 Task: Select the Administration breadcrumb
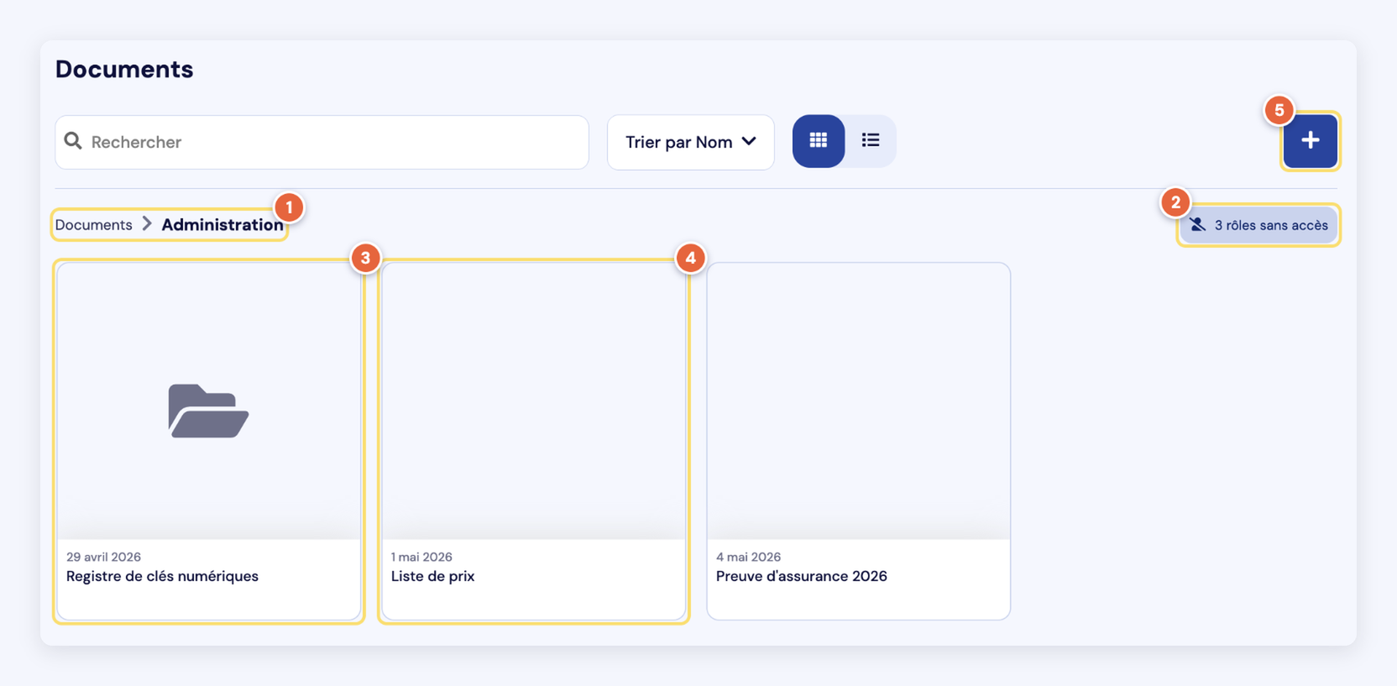222,225
